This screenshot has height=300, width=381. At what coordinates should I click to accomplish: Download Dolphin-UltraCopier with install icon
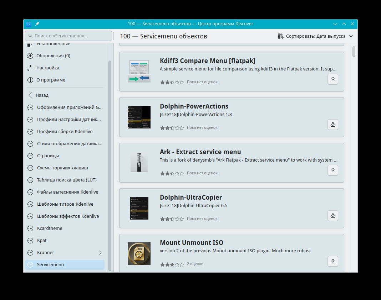tap(332, 216)
